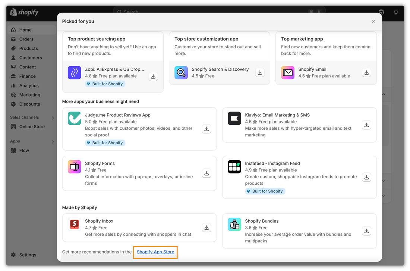Click Built for Shopify badge under Judge.me

(x=105, y=143)
